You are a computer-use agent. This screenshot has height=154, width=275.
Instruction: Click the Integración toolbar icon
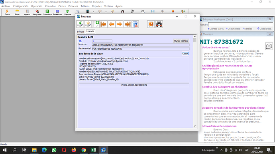point(37,12)
